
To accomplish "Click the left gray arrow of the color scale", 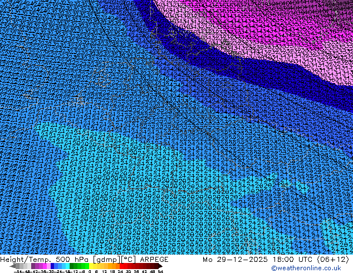I will tap(13, 266).
